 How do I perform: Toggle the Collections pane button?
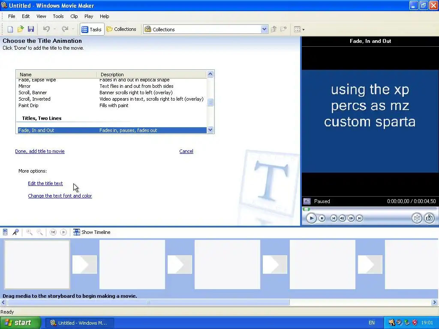click(x=121, y=29)
